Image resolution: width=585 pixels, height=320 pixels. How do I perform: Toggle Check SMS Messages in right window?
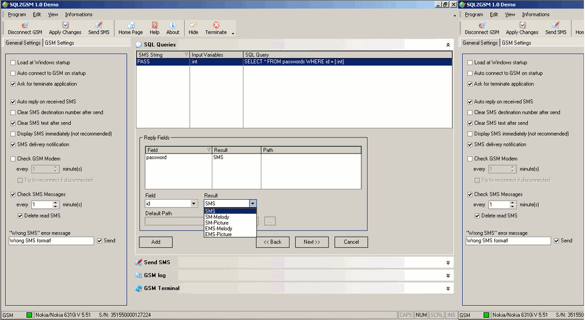tap(470, 195)
